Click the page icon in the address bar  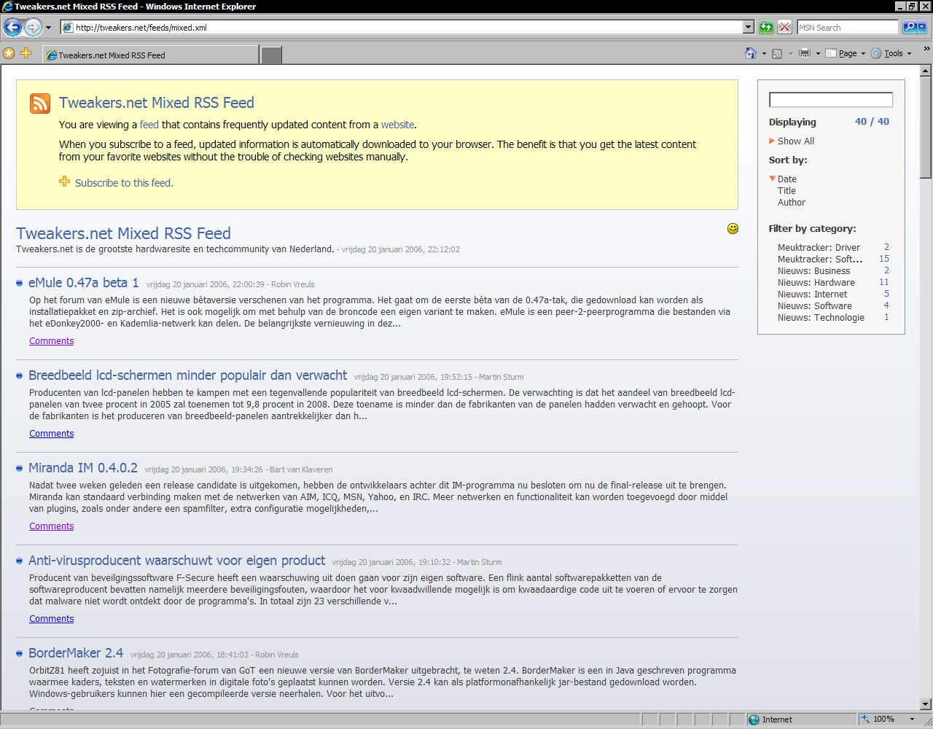pyautogui.click(x=68, y=28)
